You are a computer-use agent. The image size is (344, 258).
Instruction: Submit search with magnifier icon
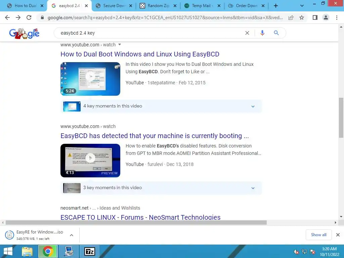(x=276, y=33)
